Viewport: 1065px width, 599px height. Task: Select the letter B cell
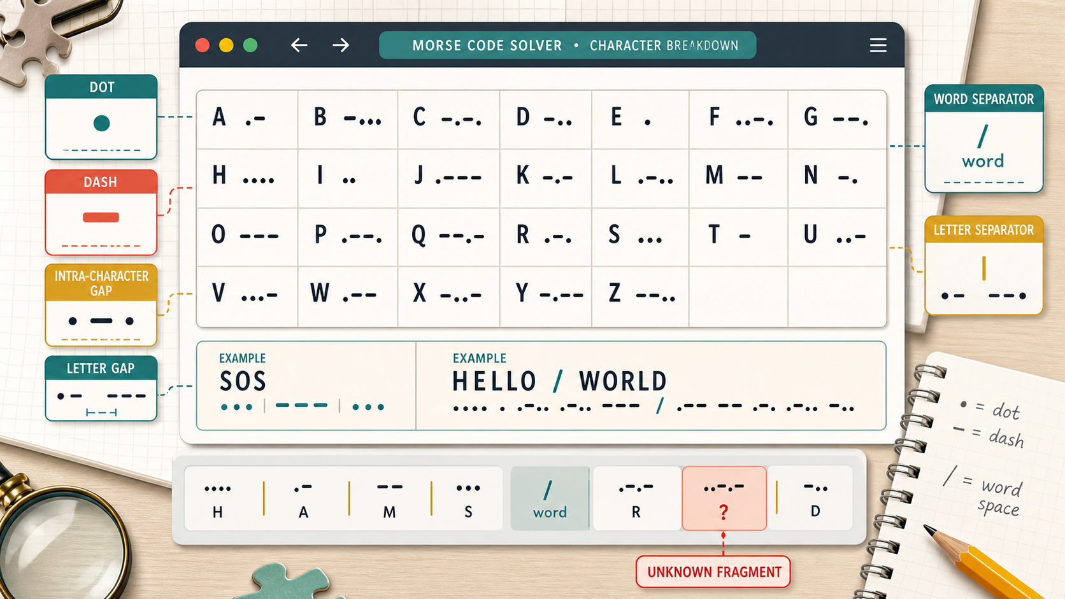click(348, 120)
